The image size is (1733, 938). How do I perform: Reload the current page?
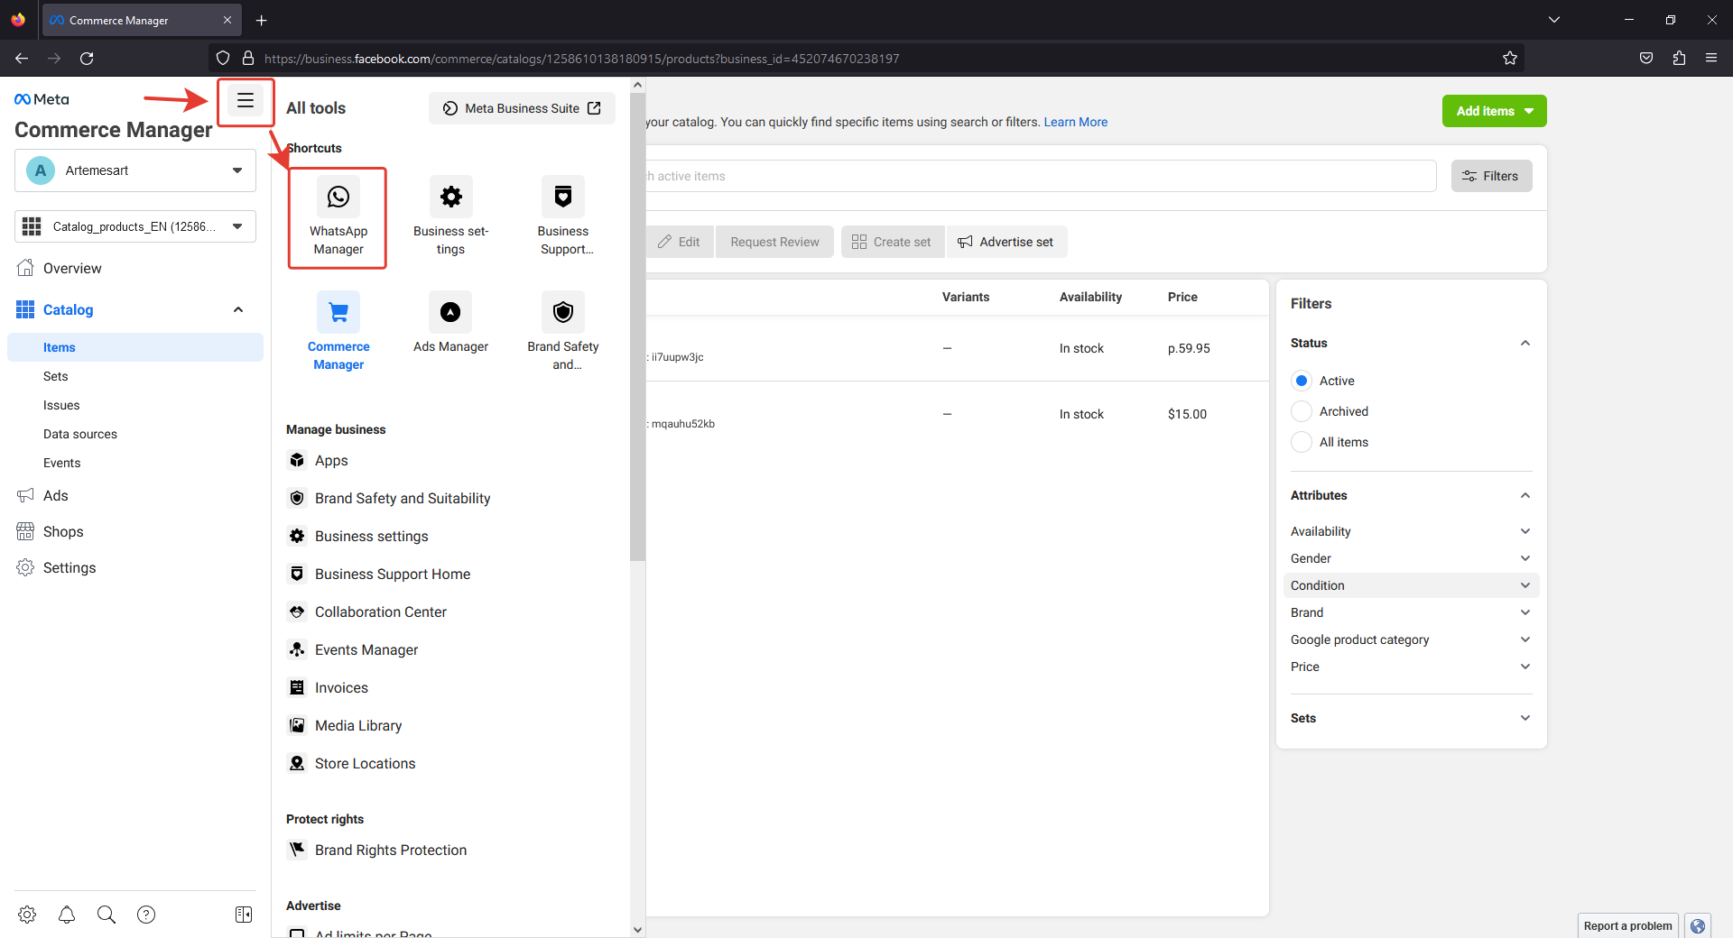click(87, 59)
